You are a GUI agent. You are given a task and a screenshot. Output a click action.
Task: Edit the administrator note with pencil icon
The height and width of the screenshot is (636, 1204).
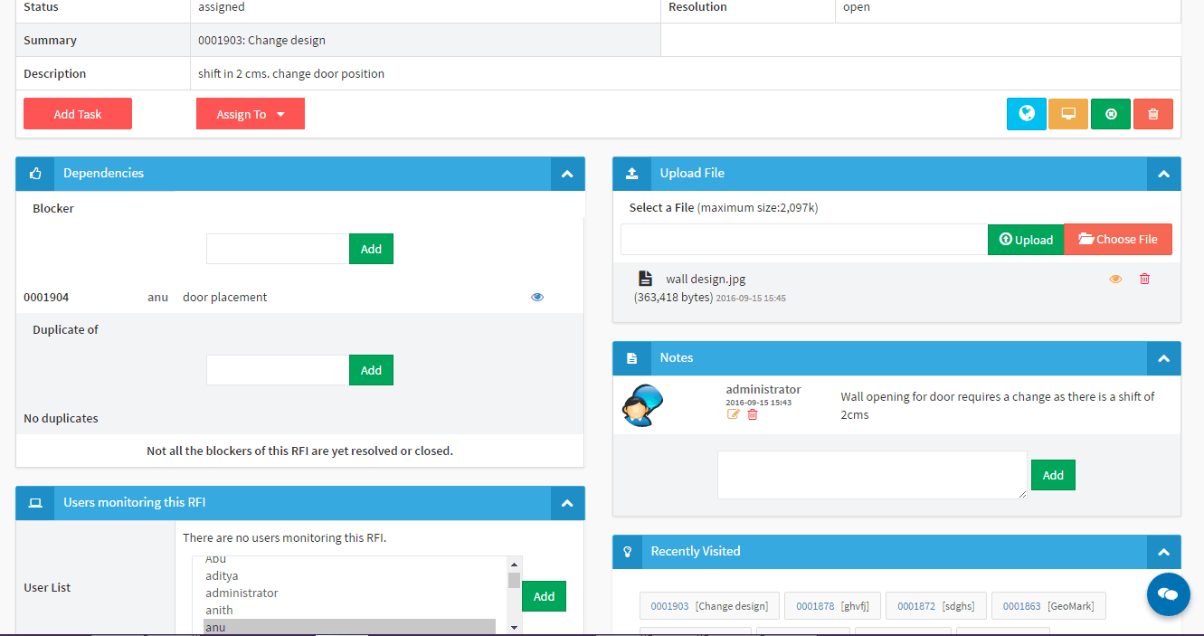tap(734, 414)
